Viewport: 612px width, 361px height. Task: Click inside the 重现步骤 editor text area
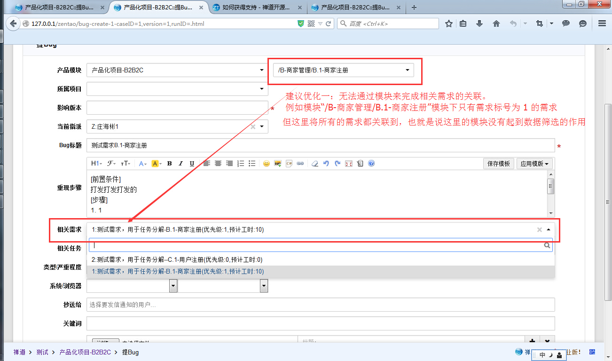317,193
